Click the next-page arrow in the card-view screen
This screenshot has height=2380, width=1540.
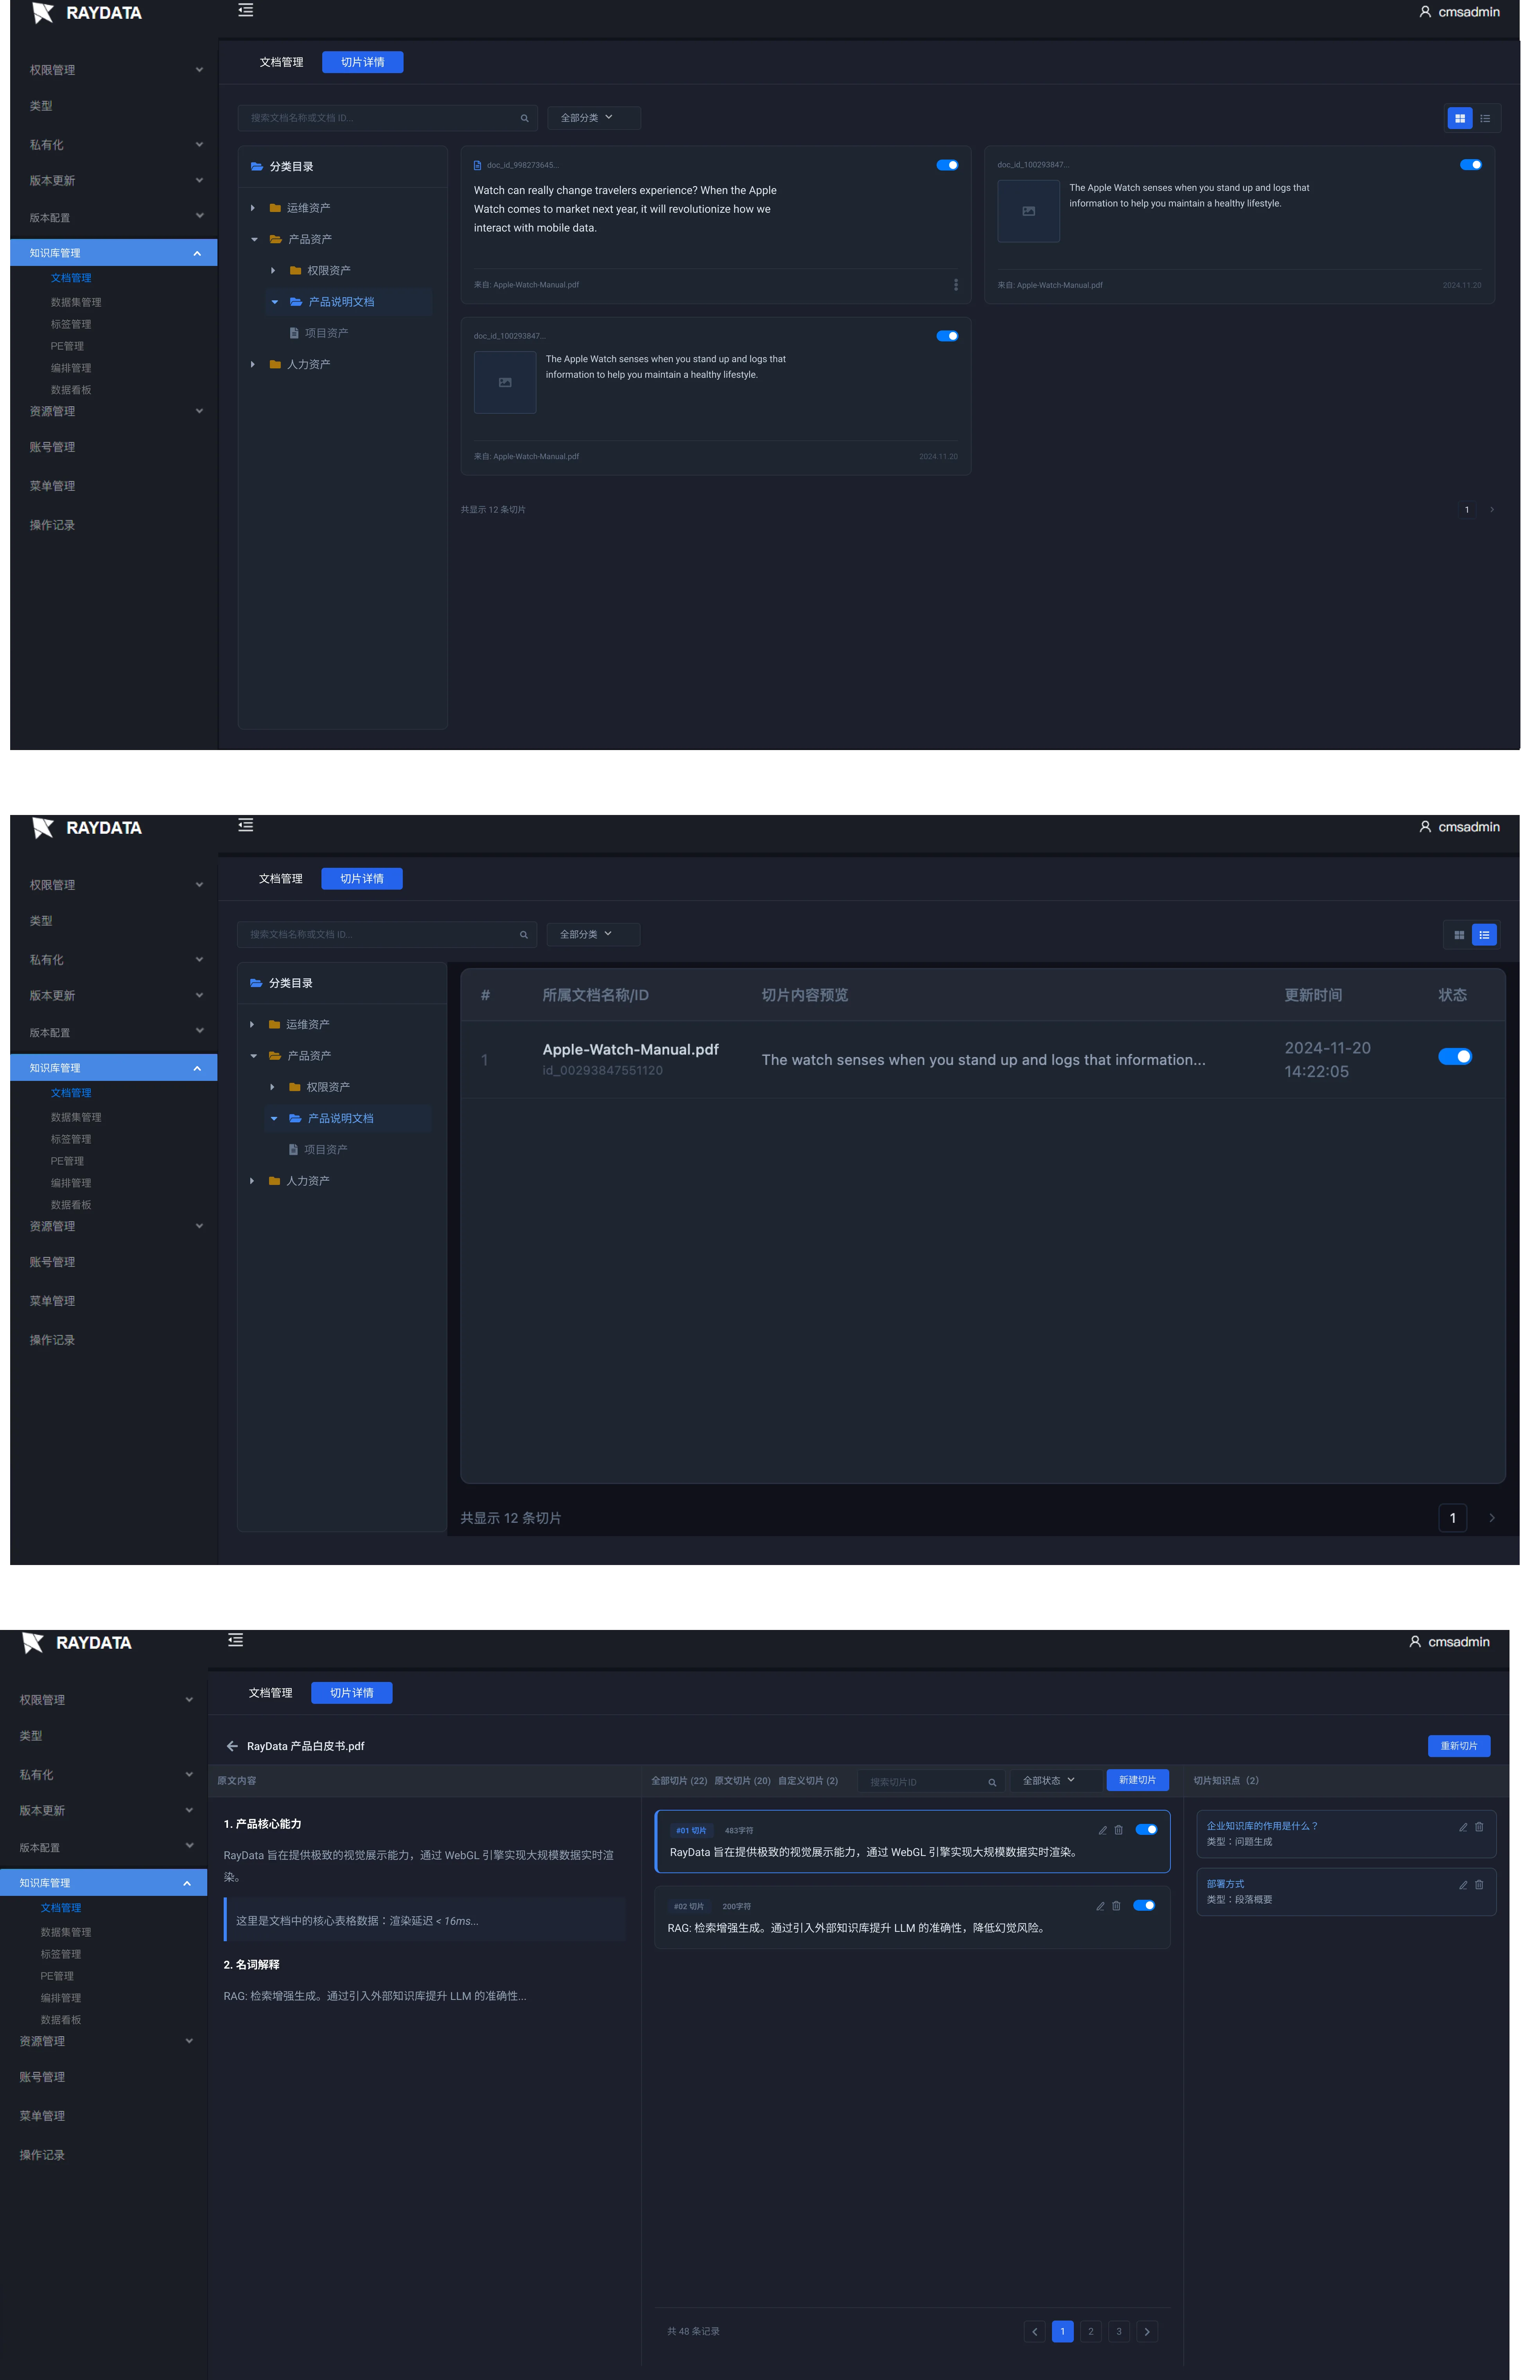pos(1492,510)
